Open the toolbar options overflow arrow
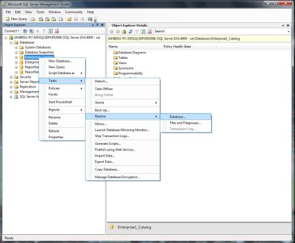 96,20
